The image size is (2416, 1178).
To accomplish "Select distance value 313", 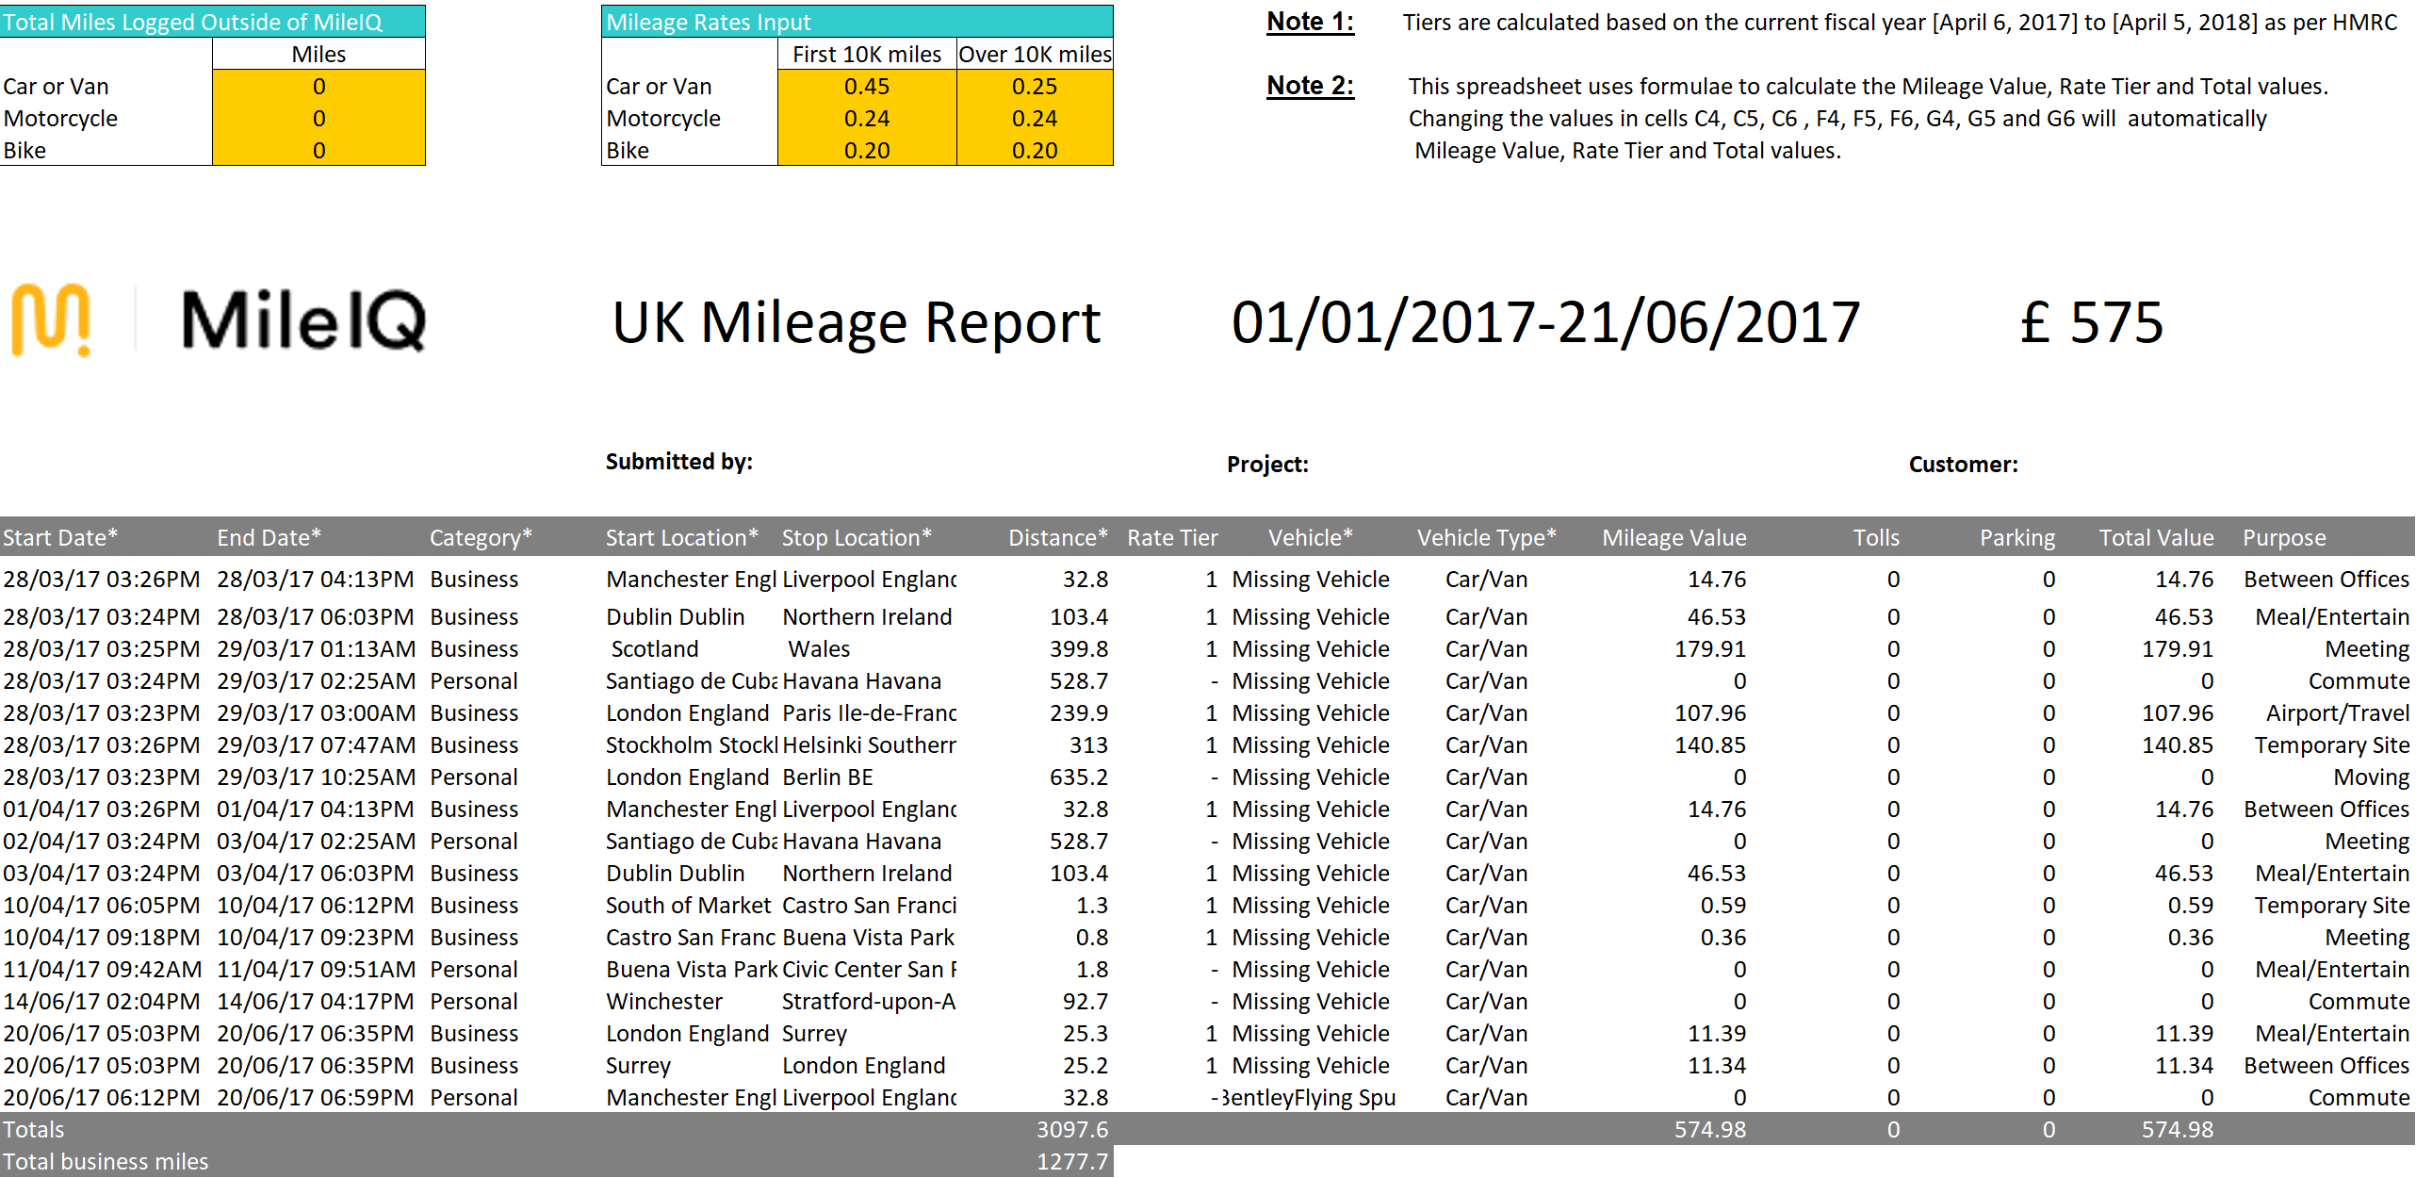I will (1088, 745).
